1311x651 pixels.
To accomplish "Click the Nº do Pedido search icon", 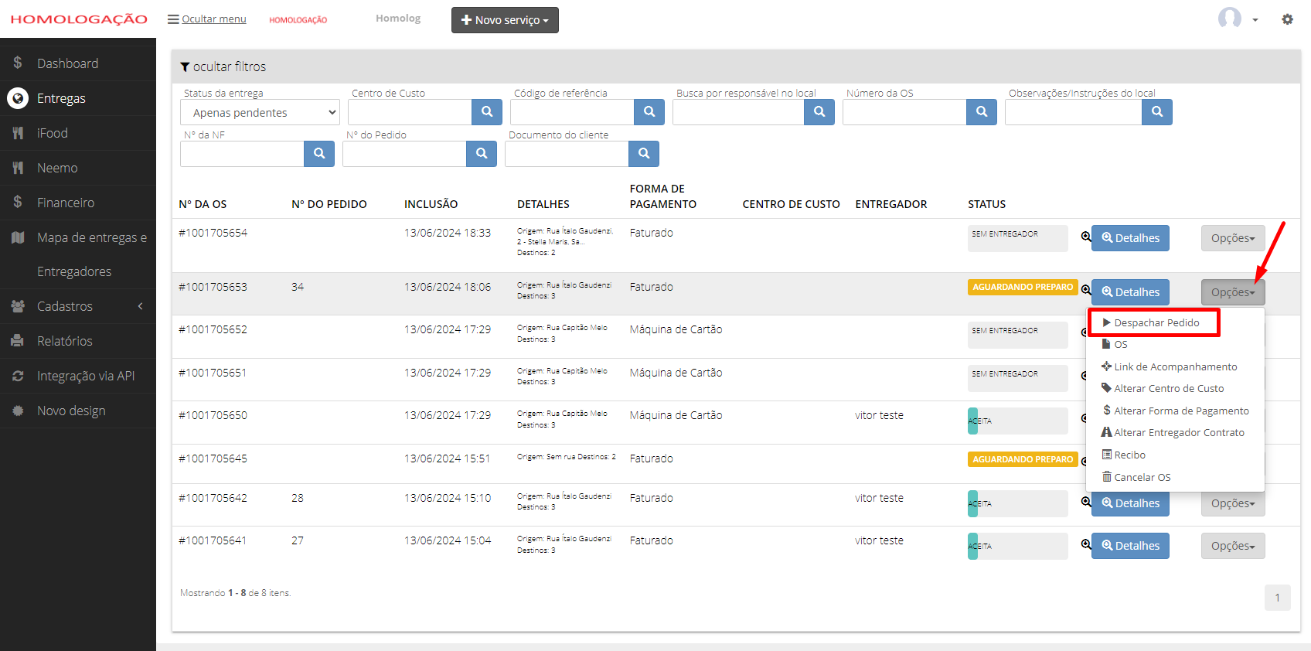I will point(482,154).
